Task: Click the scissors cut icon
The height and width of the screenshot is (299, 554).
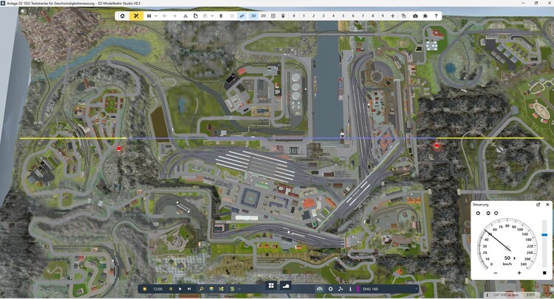Action: coord(185,15)
